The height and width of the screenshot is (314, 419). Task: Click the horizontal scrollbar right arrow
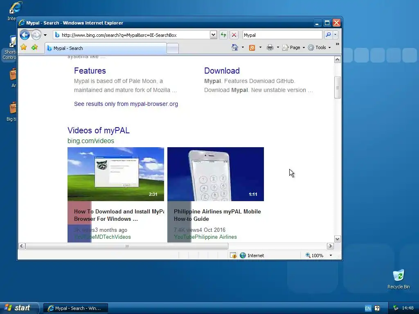(330, 246)
